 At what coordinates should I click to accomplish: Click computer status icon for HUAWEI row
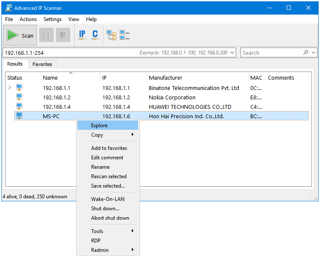tap(19, 106)
